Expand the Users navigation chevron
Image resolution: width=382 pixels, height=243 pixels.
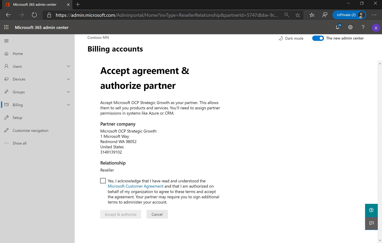(x=69, y=66)
